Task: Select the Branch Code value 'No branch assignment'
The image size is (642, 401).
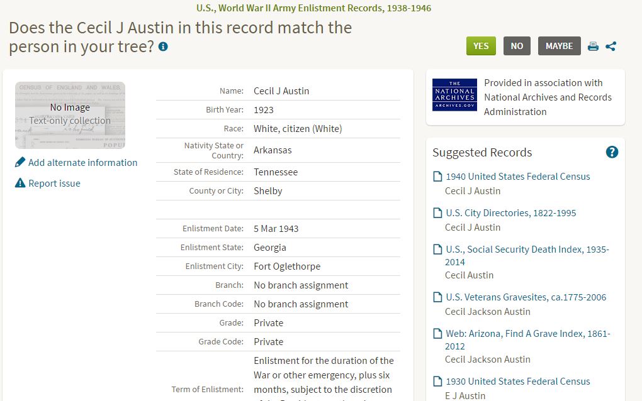Action: click(301, 304)
